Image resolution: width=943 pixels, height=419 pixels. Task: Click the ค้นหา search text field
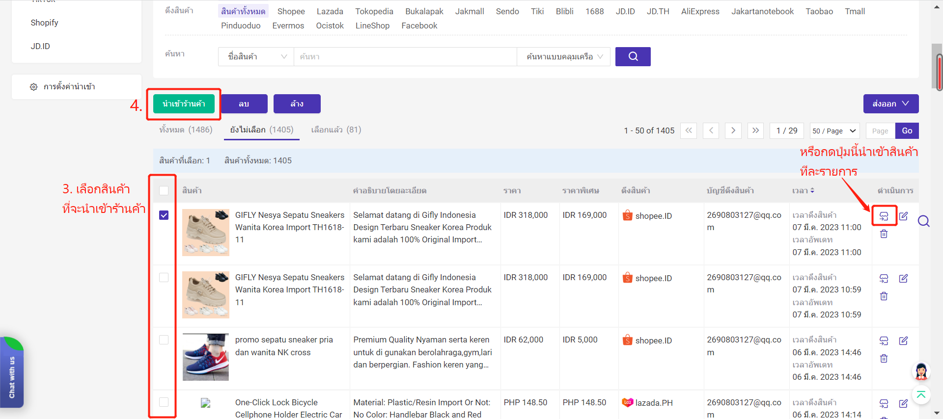pyautogui.click(x=405, y=56)
